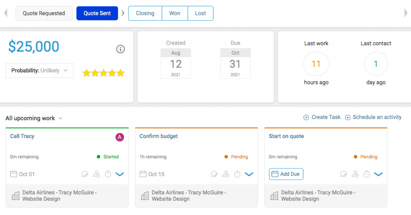Image resolution: width=411 pixels, height=215 pixels.
Task: Start the timer icon on Confirm budget card
Action: pyautogui.click(x=237, y=174)
